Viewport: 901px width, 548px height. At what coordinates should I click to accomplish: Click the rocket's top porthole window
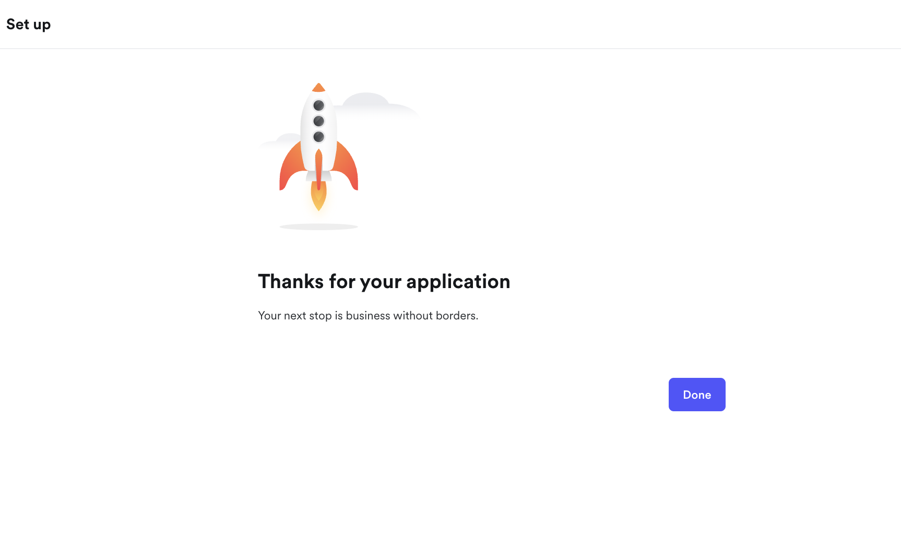[x=319, y=105]
